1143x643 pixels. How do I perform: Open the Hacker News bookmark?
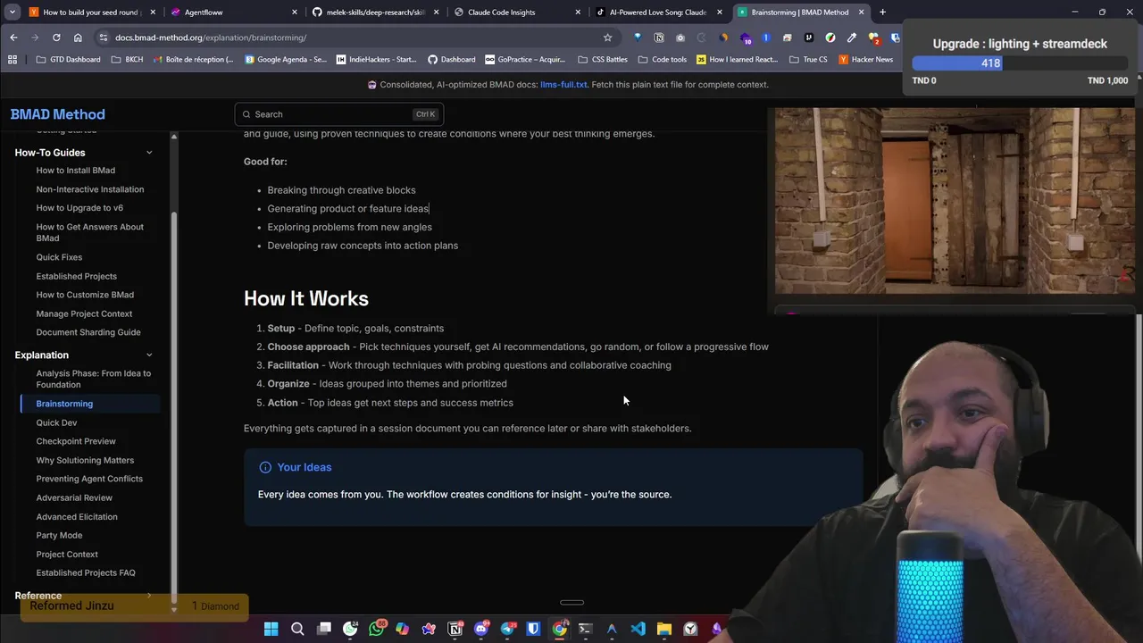click(x=865, y=60)
